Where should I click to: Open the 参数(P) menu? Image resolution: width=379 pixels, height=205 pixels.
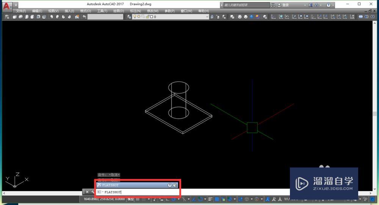tap(170, 11)
